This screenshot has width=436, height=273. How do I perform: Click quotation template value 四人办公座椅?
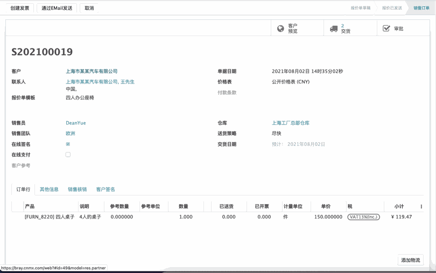tap(80, 97)
